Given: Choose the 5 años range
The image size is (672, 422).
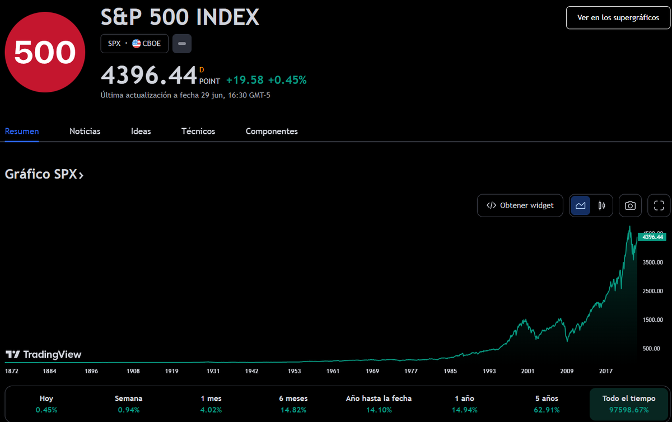Looking at the screenshot, I should pyautogui.click(x=547, y=404).
